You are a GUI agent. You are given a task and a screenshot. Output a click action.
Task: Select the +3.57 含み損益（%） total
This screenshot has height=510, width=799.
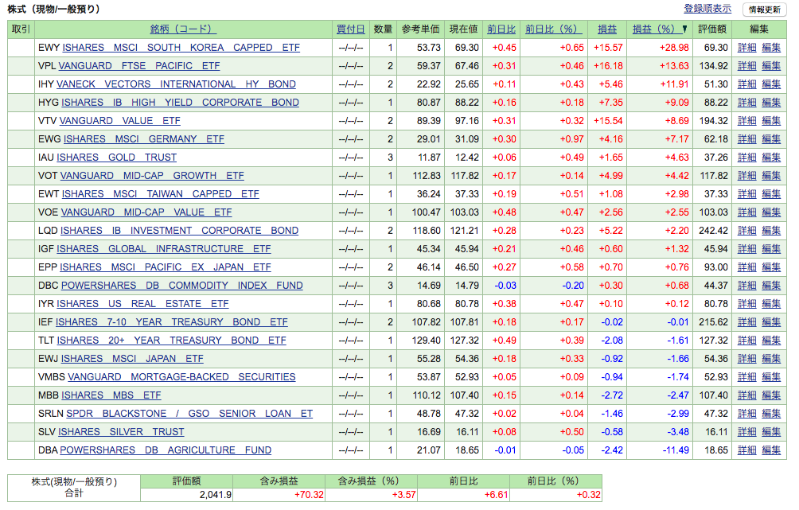(403, 495)
